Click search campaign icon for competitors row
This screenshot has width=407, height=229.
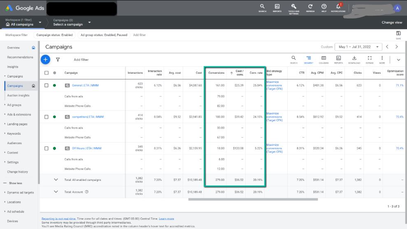click(67, 117)
